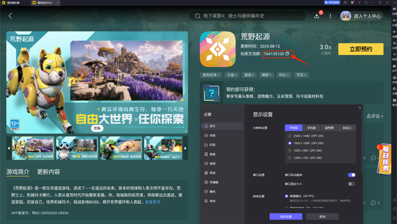Open the 快捷键 settings section
Screen dimensions: 397x224
(x=222, y=182)
